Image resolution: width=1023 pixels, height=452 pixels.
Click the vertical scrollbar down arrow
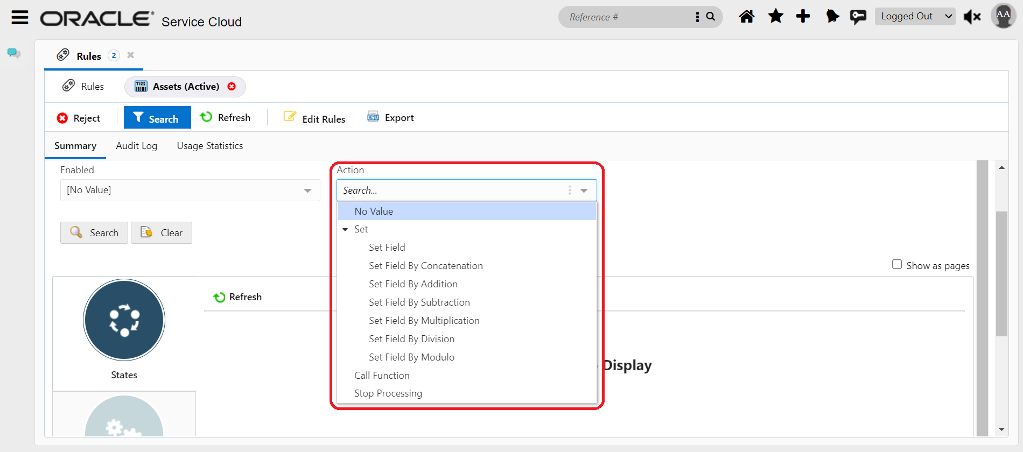(1001, 429)
